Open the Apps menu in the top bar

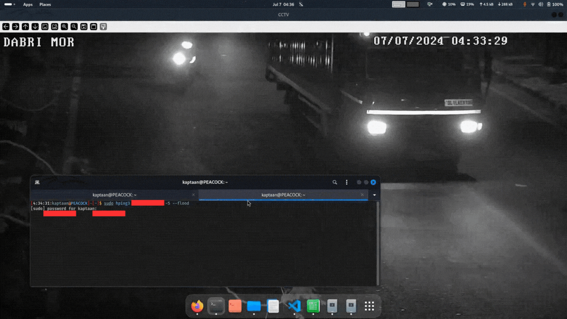pyautogui.click(x=28, y=4)
